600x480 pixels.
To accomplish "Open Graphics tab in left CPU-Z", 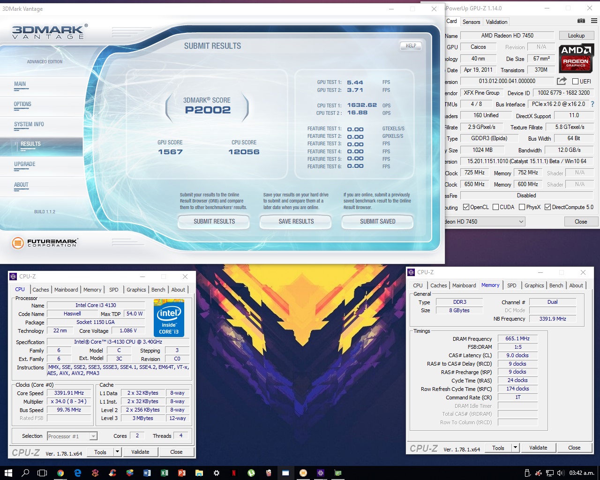I will 136,290.
